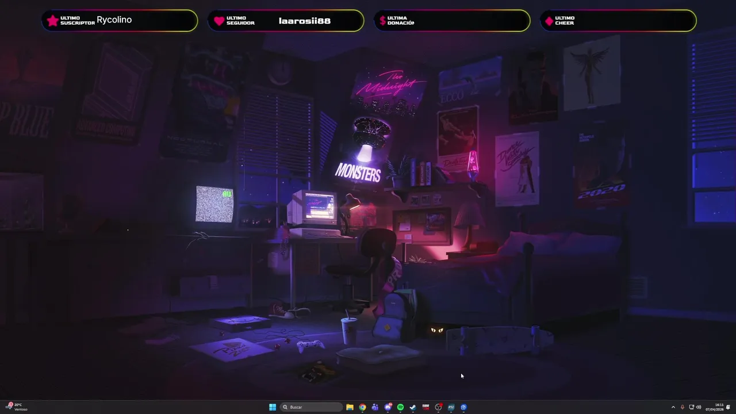
Task: Open the taskbar app left of the last blue icon
Action: (x=451, y=407)
